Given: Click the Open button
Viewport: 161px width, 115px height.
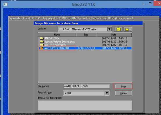Looking at the screenshot, I should (124, 87).
